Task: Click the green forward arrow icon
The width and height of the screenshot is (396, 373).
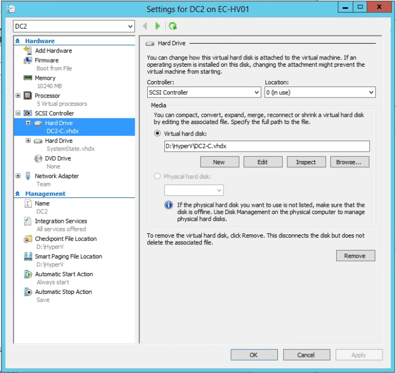Action: 158,26
